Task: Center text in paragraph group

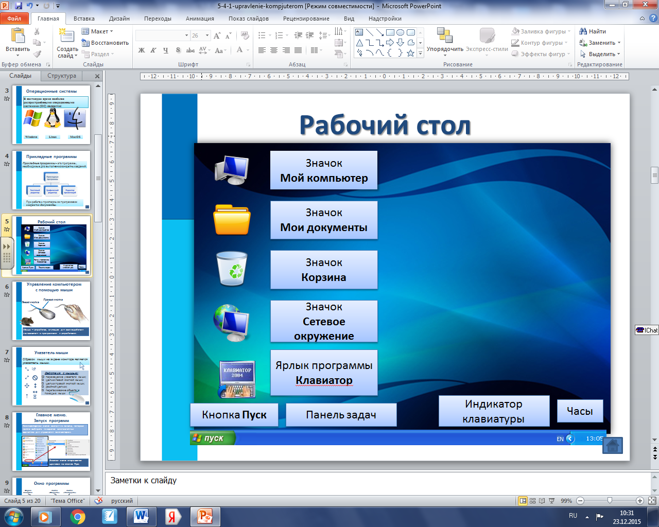Action: (x=274, y=50)
